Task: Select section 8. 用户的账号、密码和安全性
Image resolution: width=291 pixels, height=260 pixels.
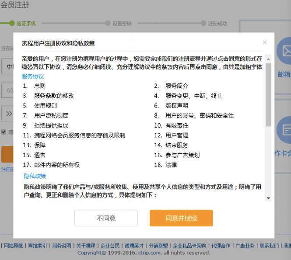Action: pos(194,115)
